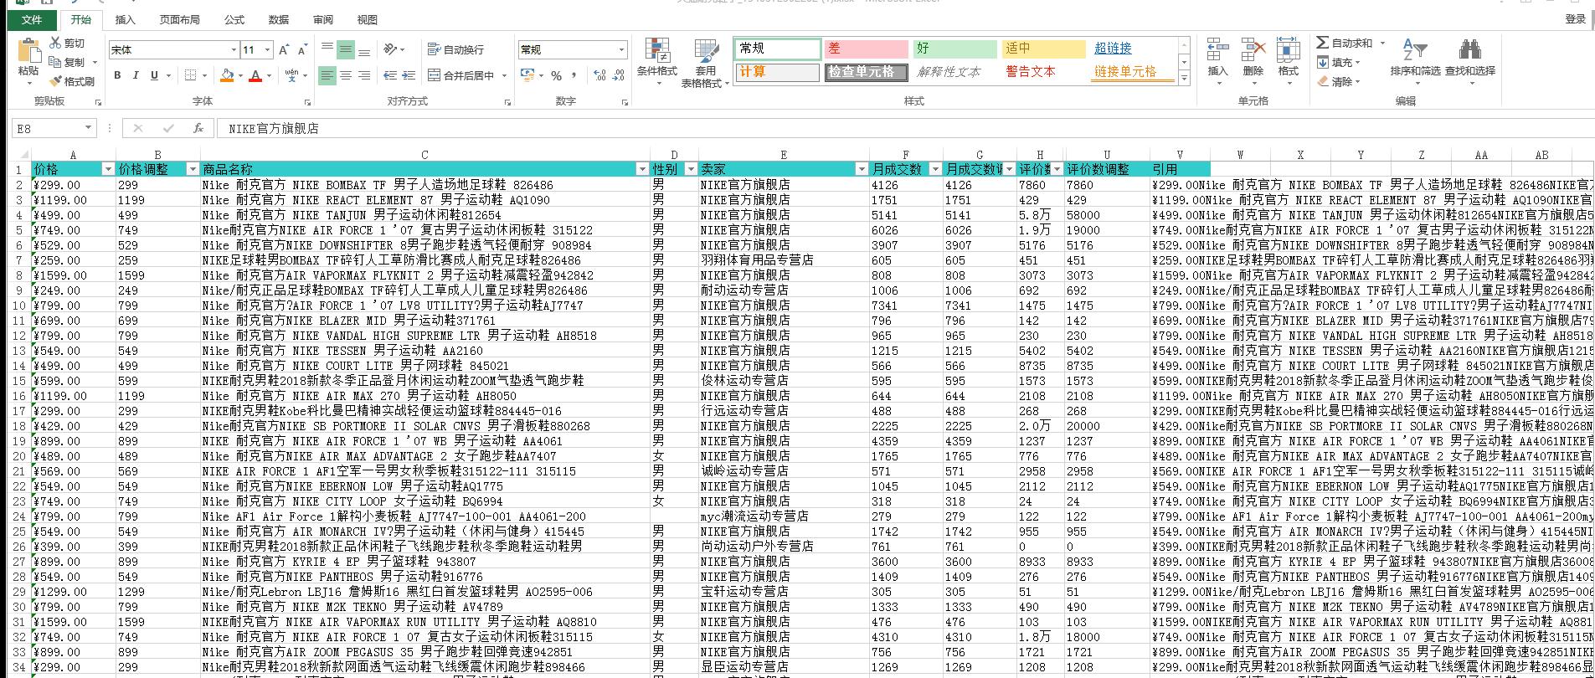
Task: Expand the 合并后居中 merge options arrow
Action: point(505,75)
